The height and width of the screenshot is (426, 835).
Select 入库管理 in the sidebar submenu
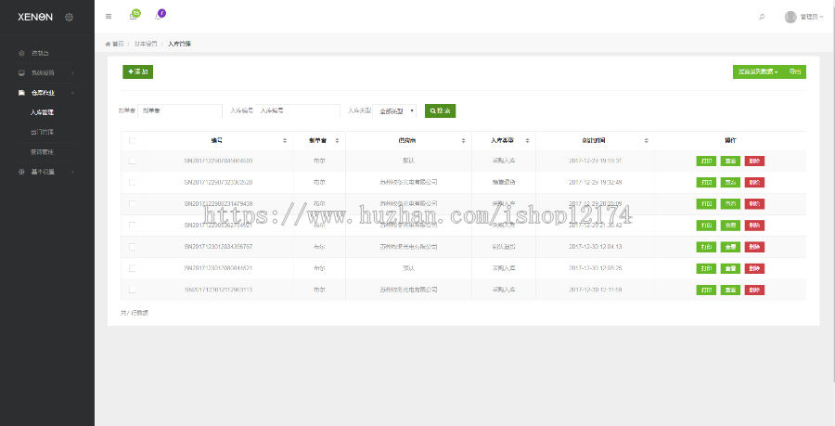(42, 112)
